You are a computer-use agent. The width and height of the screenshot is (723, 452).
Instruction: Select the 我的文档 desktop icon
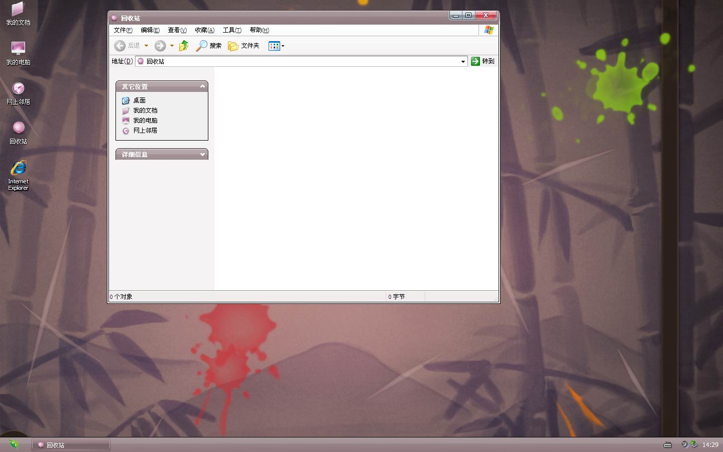click(18, 14)
